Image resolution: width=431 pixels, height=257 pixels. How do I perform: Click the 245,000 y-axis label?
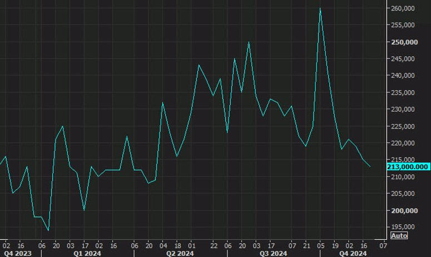(403, 58)
